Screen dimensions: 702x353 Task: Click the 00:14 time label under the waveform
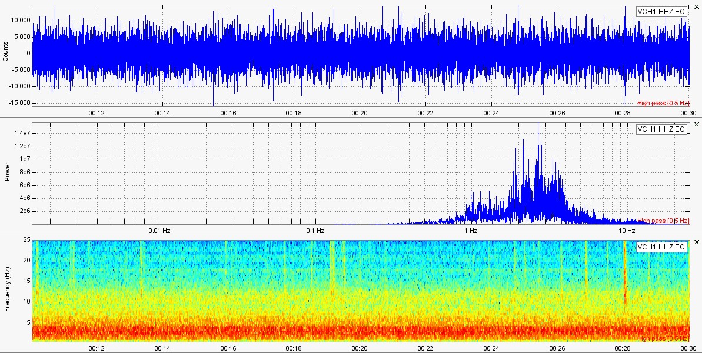pos(162,113)
